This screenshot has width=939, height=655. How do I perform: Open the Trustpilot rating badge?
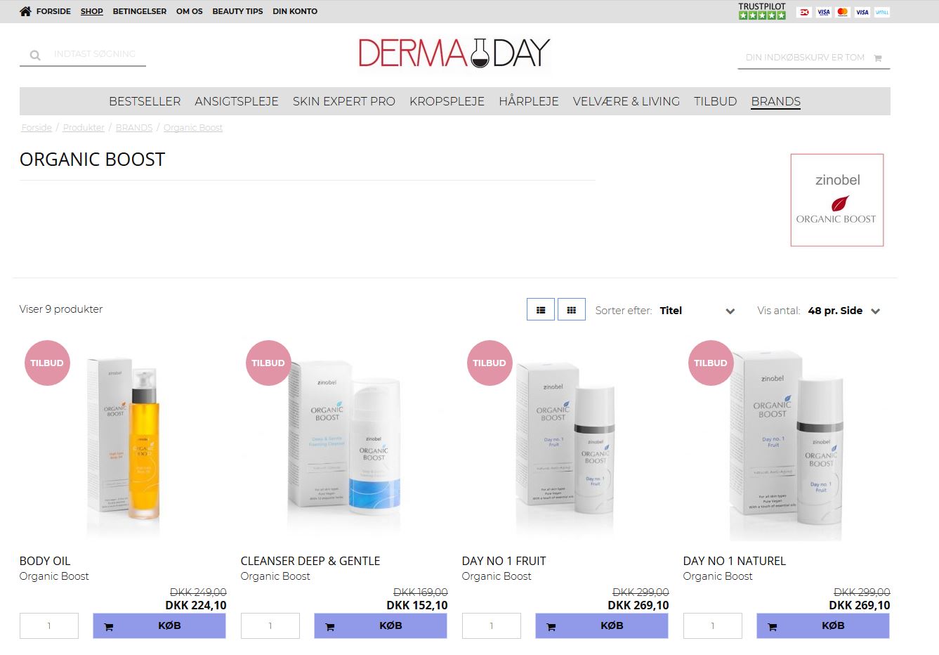(x=762, y=11)
